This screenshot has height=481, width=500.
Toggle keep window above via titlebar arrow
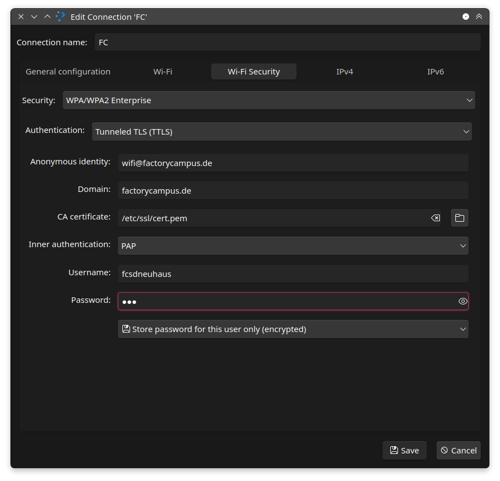[47, 17]
